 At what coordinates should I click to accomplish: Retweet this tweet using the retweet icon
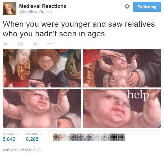coord(20,44)
